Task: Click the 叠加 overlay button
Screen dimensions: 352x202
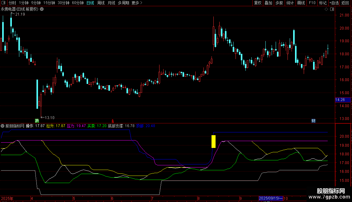Action: (x=268, y=3)
